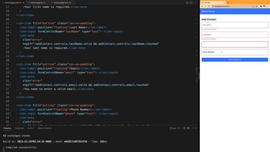Click the open changes icon in editor toolbar
The width and height of the screenshot is (270, 152).
[x=187, y=3]
